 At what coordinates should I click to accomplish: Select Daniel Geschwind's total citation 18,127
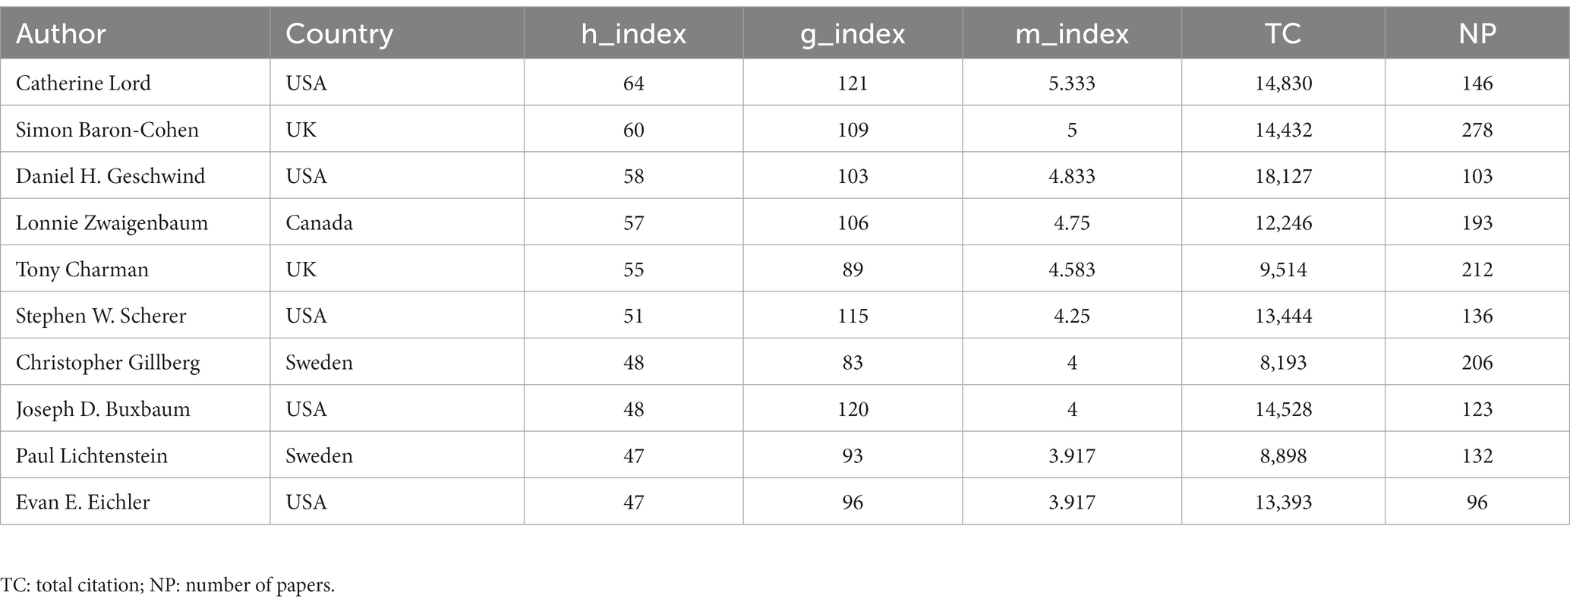click(x=1283, y=176)
